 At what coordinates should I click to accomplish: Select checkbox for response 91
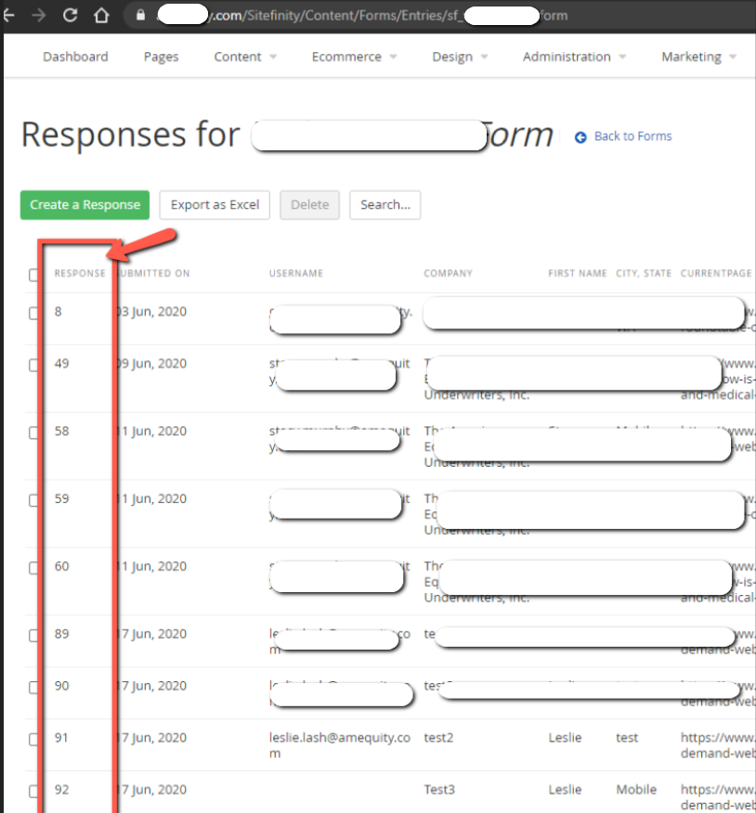pos(33,739)
